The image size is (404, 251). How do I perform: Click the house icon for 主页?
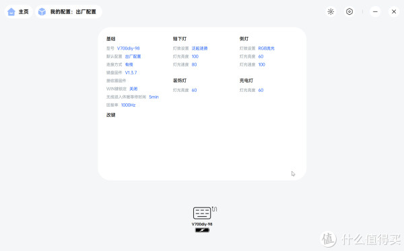coord(11,12)
